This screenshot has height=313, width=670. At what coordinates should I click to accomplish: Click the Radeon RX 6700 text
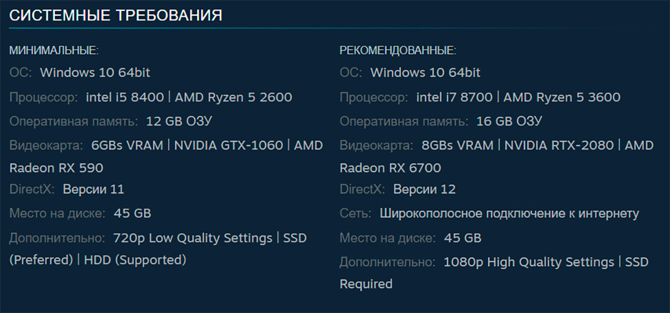tap(390, 168)
